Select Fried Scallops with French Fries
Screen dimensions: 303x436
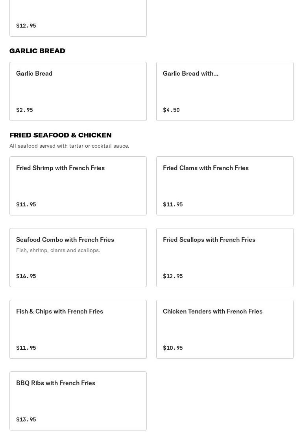tap(225, 257)
